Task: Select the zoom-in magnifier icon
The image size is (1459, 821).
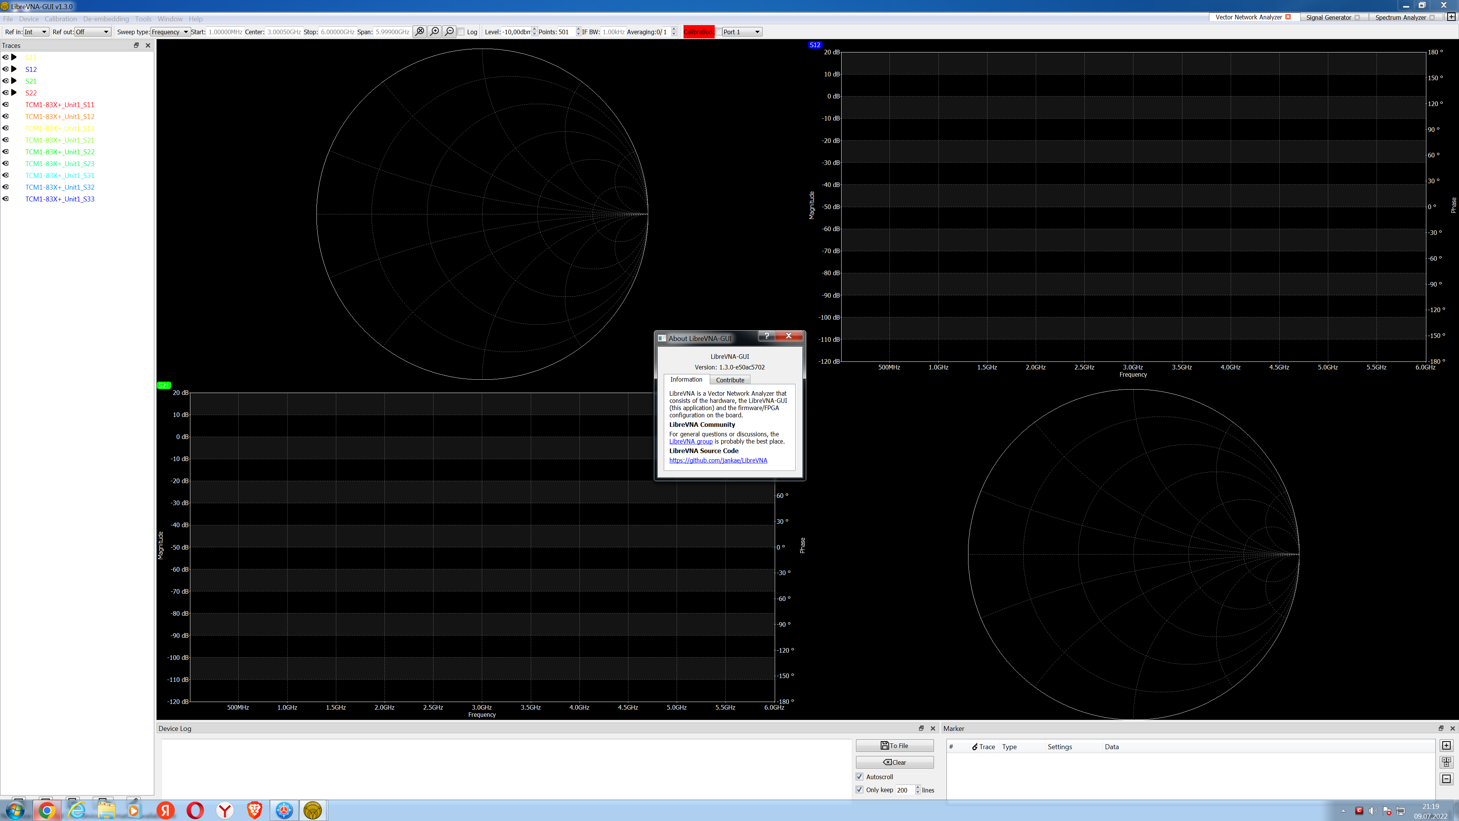Action: (x=434, y=32)
